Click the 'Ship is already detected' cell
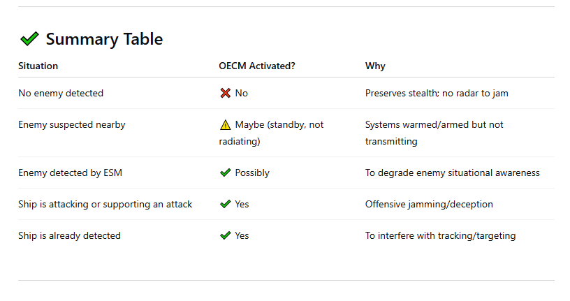The width and height of the screenshot is (570, 301). [x=69, y=235]
